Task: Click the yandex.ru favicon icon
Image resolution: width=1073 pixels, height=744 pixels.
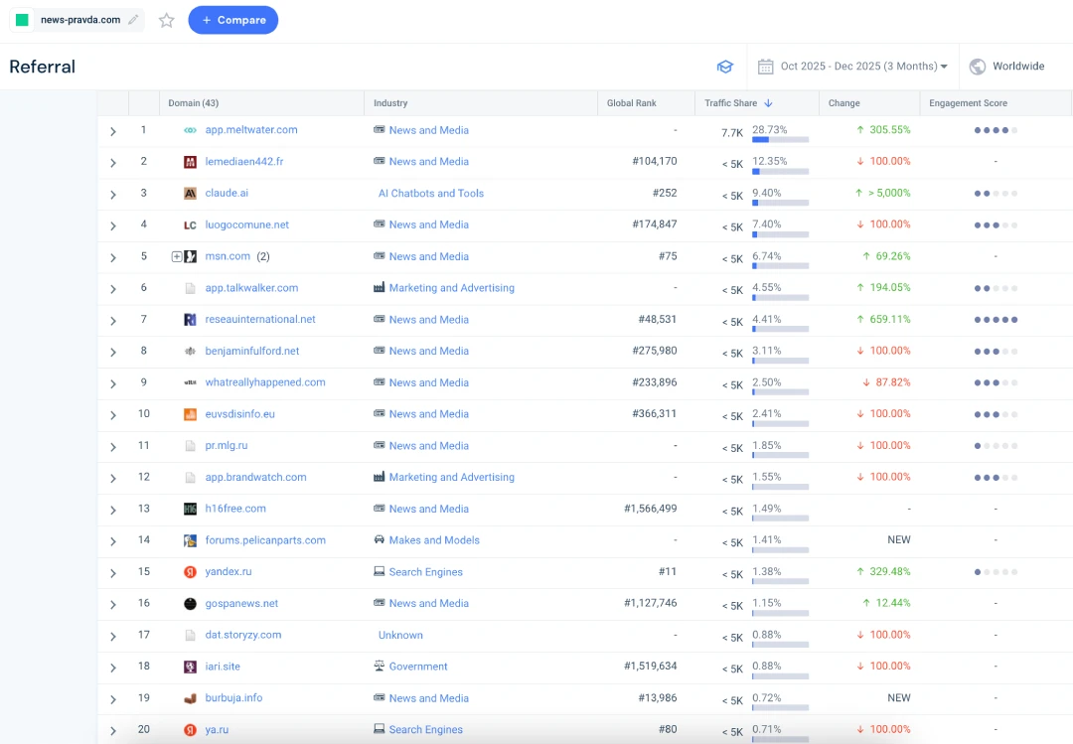Action: 190,572
